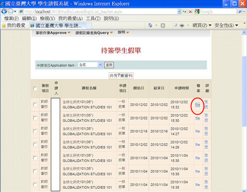Image resolution: width=247 pixels, height=192 pixels.
Task: Click the page icon in the address bar
Action: coord(21,11)
